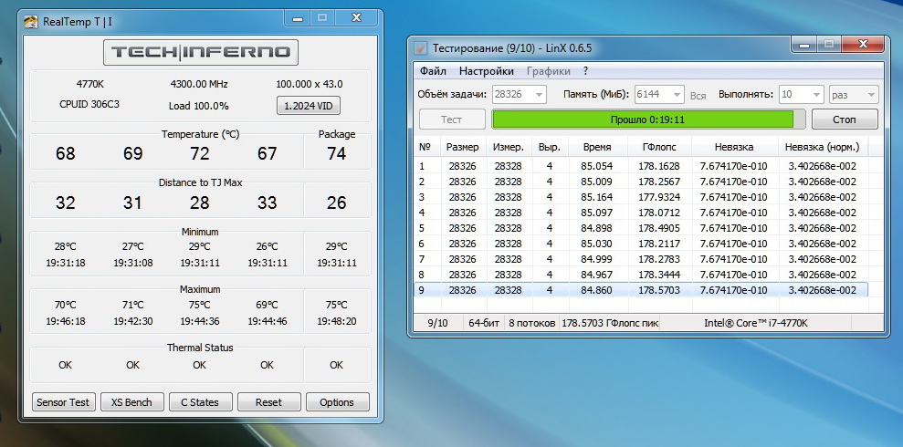903x447 pixels.
Task: Stop the LinX test with Стоп
Action: [845, 120]
